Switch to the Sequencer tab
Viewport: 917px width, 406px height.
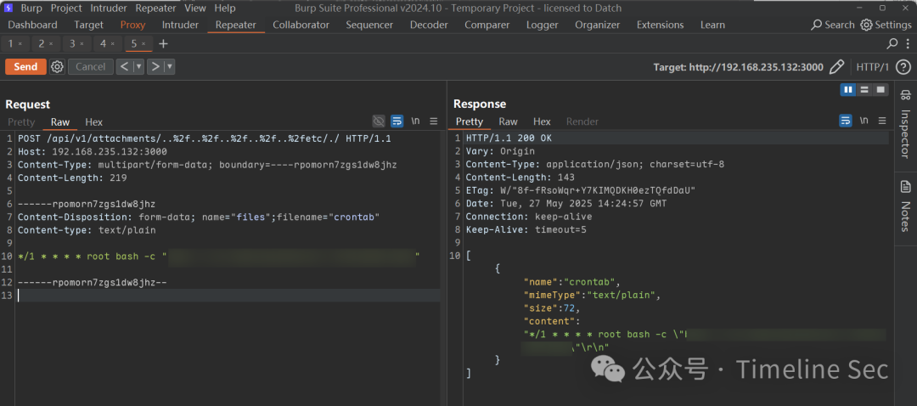(369, 25)
